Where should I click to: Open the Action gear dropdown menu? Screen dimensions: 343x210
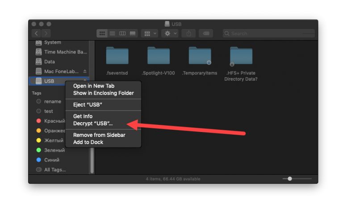click(171, 33)
